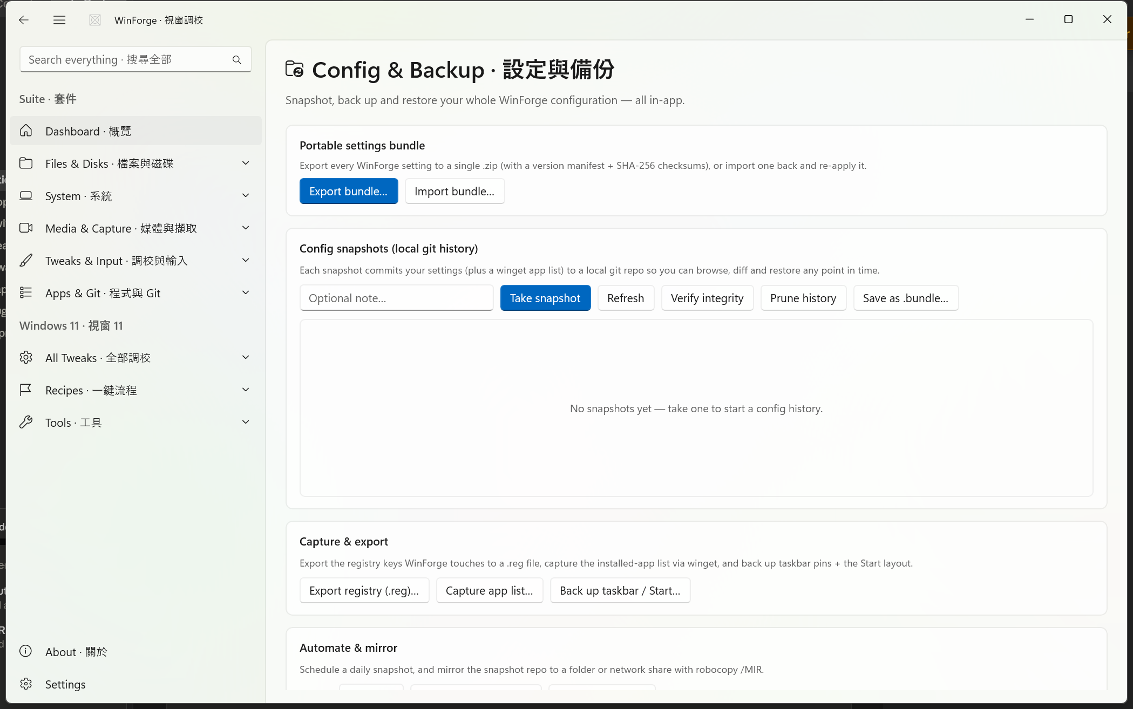Toggle the hamburger navigation menu

59,20
